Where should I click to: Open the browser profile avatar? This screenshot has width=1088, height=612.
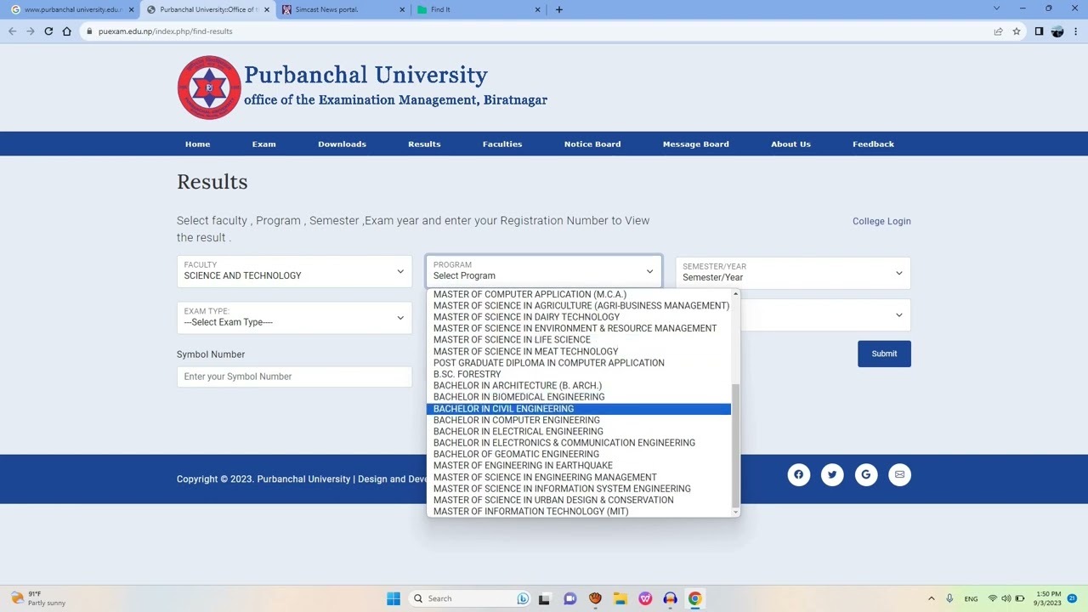[x=1057, y=31]
